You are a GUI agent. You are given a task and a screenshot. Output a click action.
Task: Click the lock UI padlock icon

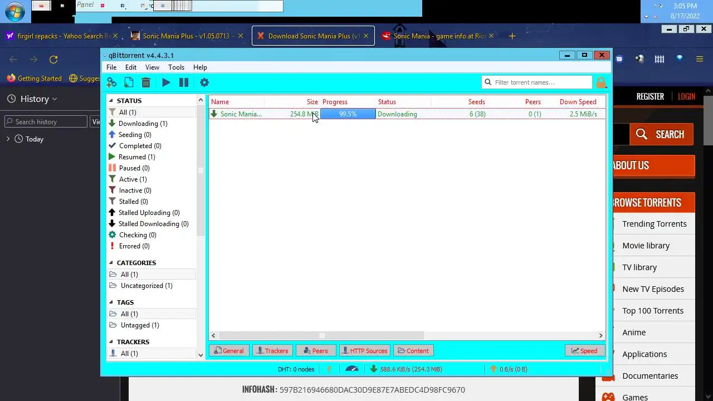(601, 82)
